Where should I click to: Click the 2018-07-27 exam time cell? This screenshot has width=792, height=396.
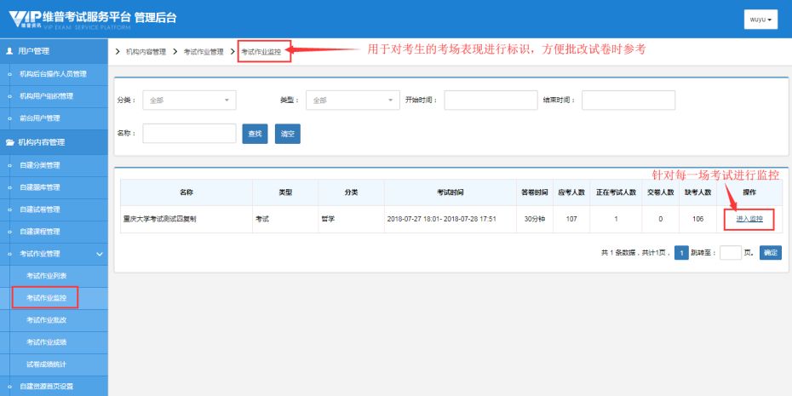[x=450, y=219]
